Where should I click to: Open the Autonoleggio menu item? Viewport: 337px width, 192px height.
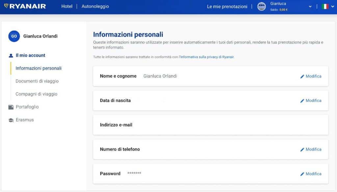click(95, 7)
